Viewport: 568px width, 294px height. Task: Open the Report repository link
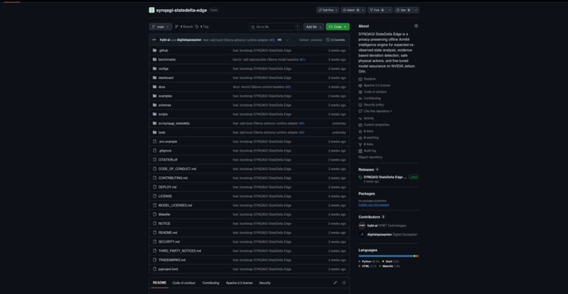(x=370, y=157)
